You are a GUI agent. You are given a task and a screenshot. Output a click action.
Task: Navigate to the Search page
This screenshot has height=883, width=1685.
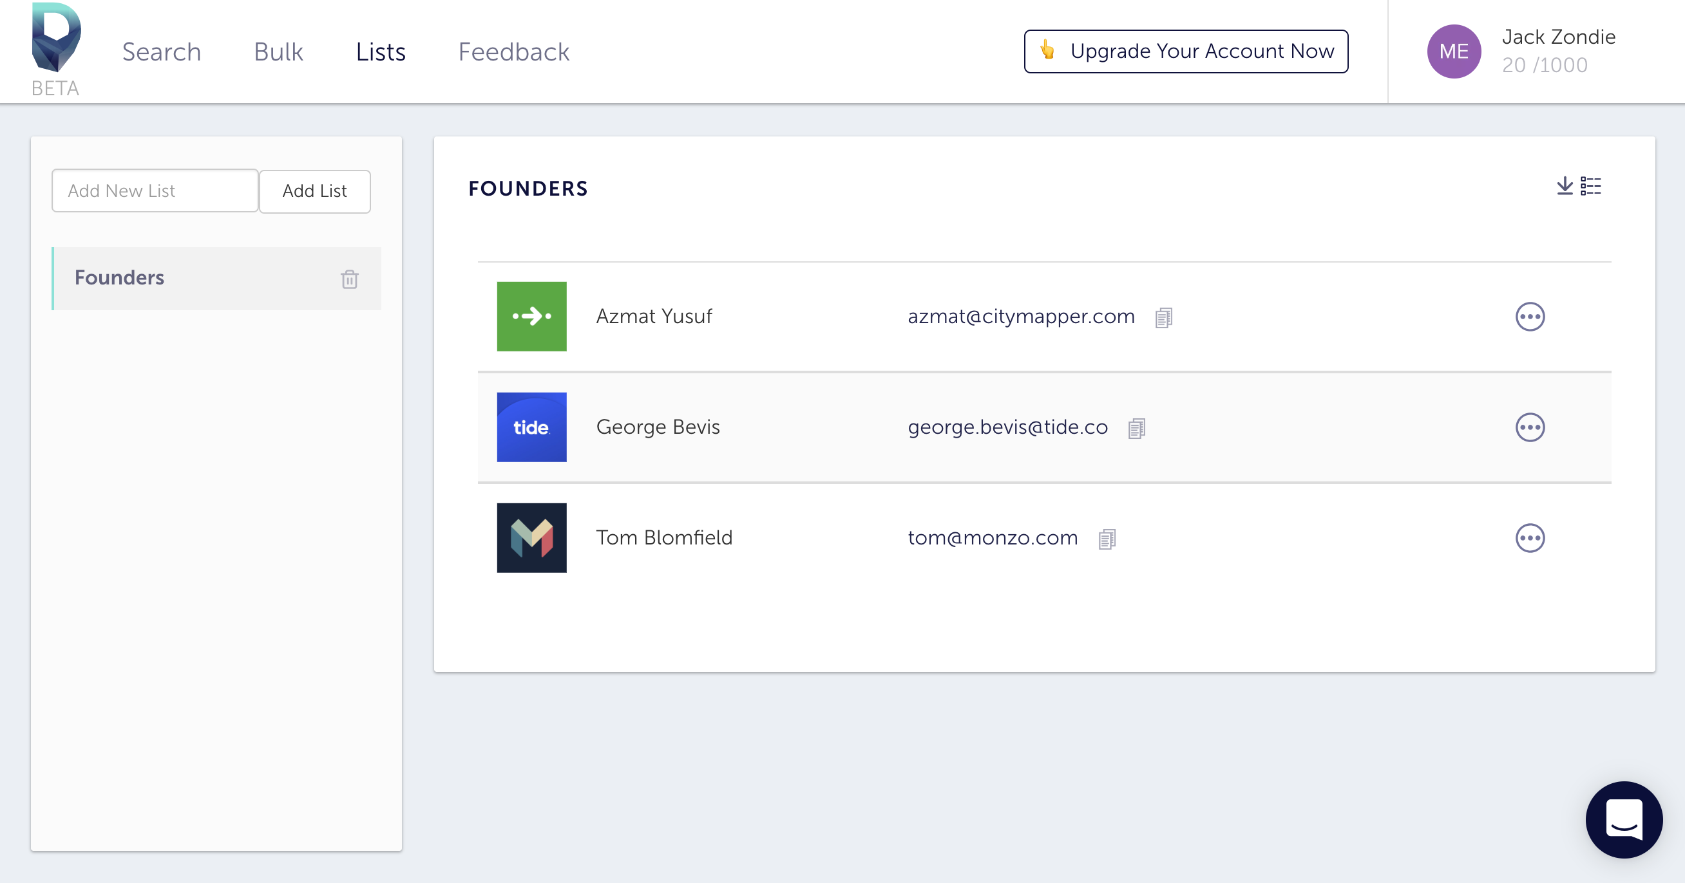pyautogui.click(x=161, y=51)
